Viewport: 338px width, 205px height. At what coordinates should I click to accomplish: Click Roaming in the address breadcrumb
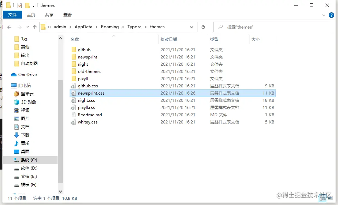tap(110, 27)
